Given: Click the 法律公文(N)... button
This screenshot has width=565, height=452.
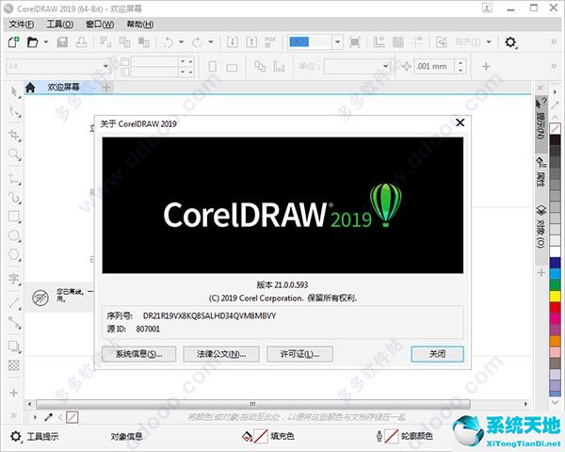Looking at the screenshot, I should [226, 354].
